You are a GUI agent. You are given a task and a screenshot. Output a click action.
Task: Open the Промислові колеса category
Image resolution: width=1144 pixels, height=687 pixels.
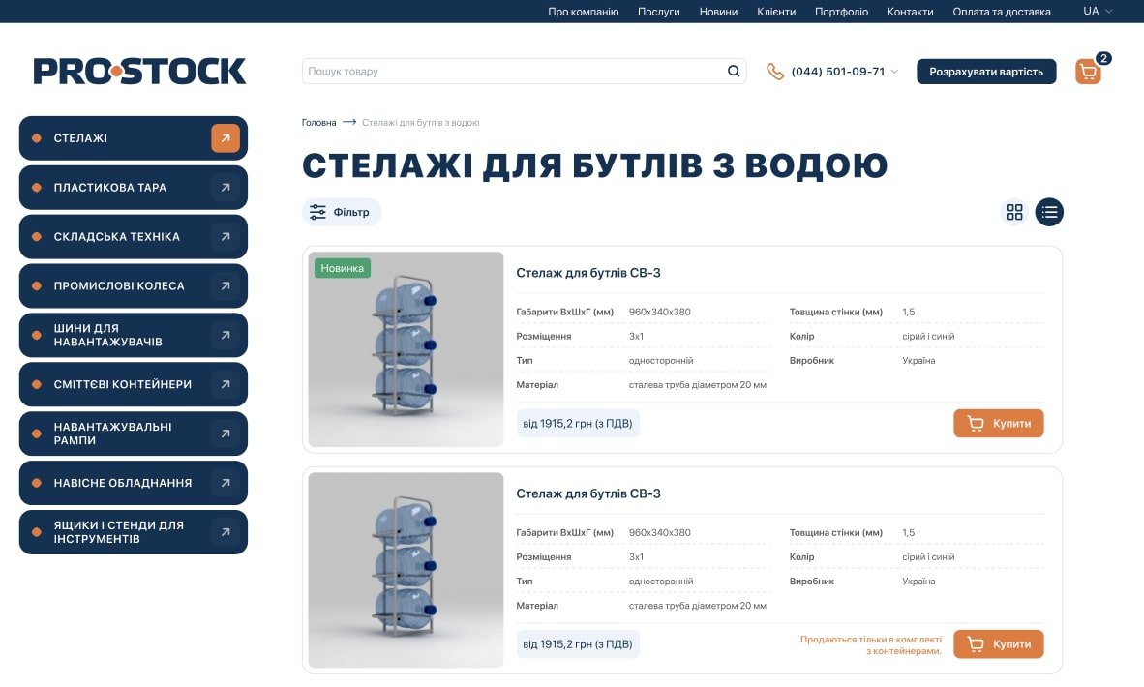(x=119, y=286)
